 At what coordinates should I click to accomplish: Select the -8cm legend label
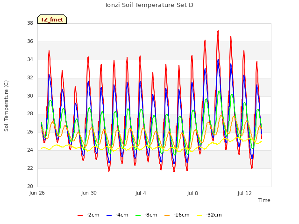click(x=151, y=215)
